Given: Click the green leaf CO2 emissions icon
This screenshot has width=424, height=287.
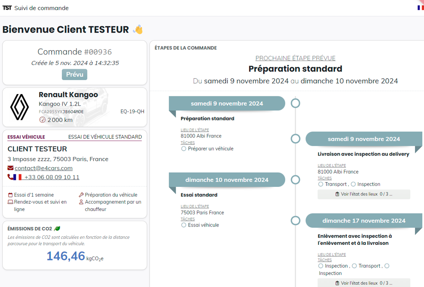Looking at the screenshot, I should click(57, 229).
